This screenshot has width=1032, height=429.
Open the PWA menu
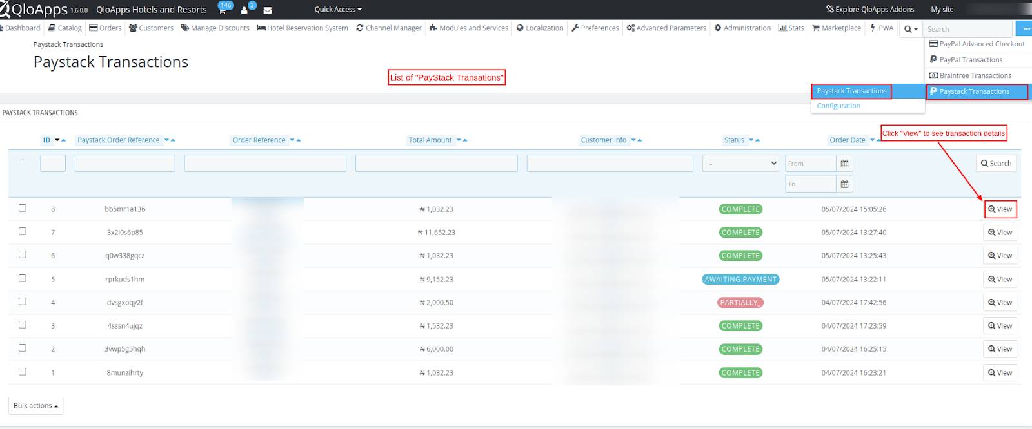[x=882, y=28]
